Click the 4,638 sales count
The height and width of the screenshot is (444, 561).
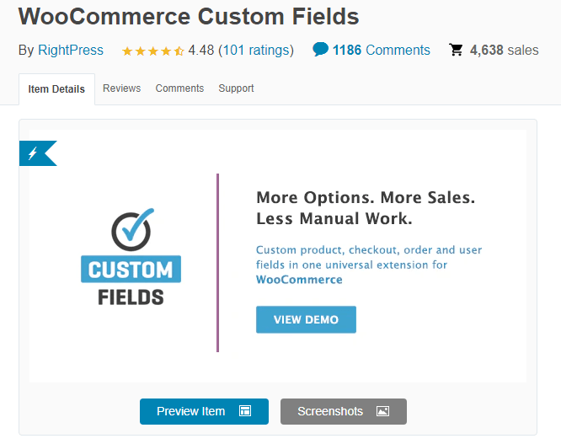point(504,51)
